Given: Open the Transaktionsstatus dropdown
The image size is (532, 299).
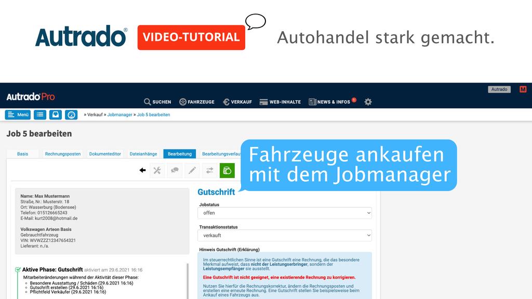Looking at the screenshot, I should click(285, 235).
